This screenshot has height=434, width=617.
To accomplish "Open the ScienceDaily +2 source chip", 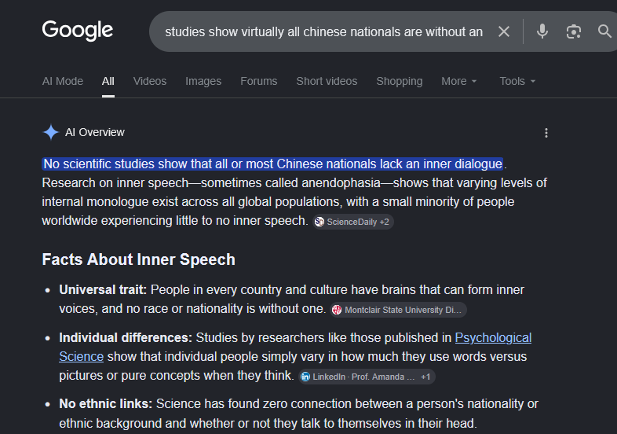I will coord(353,222).
